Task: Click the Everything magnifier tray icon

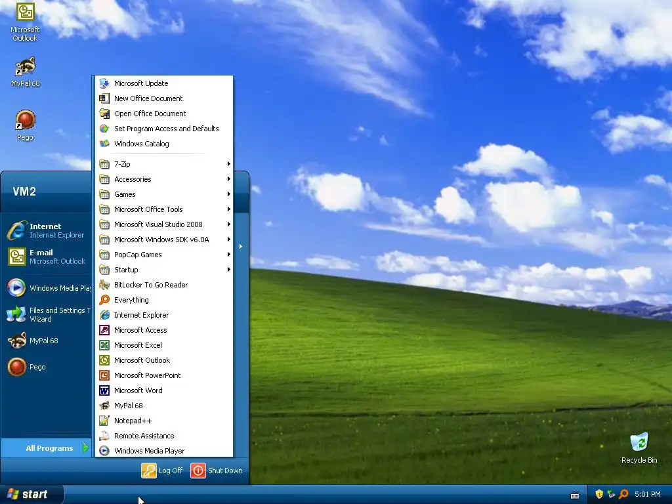Action: (x=623, y=494)
